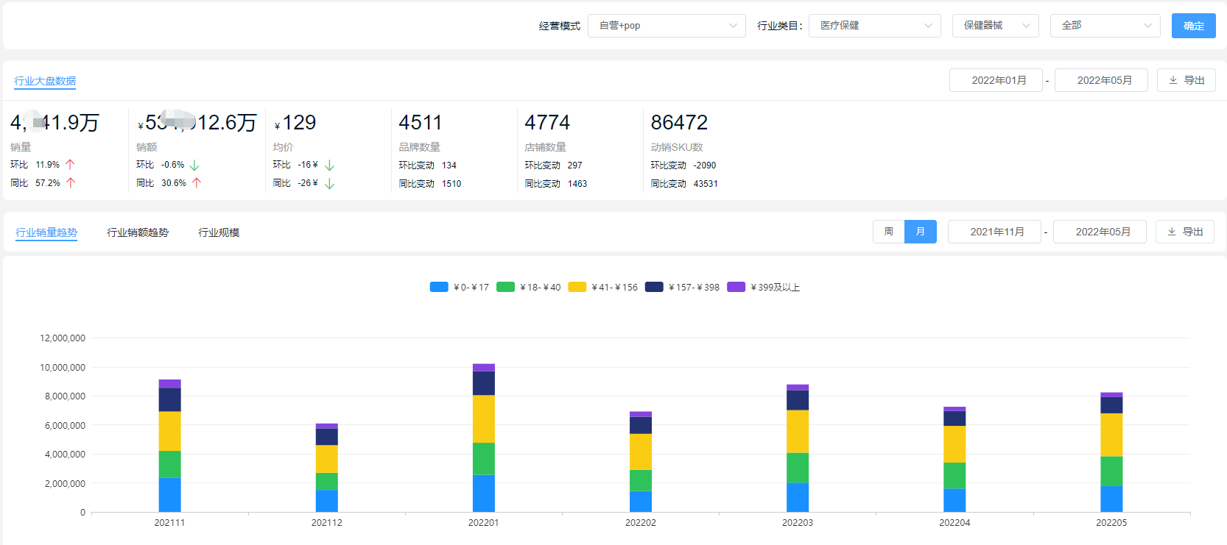Click 环比变动 297 under 店铺数量
Viewport: 1227px width, 545px height.
point(553,165)
